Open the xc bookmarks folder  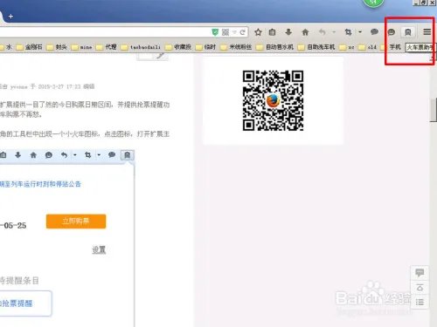(347, 47)
